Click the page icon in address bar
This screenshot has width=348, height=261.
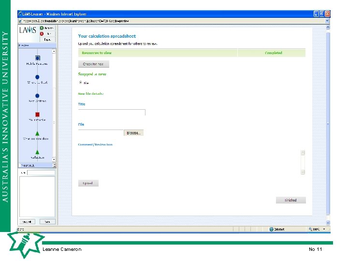[x=20, y=21]
